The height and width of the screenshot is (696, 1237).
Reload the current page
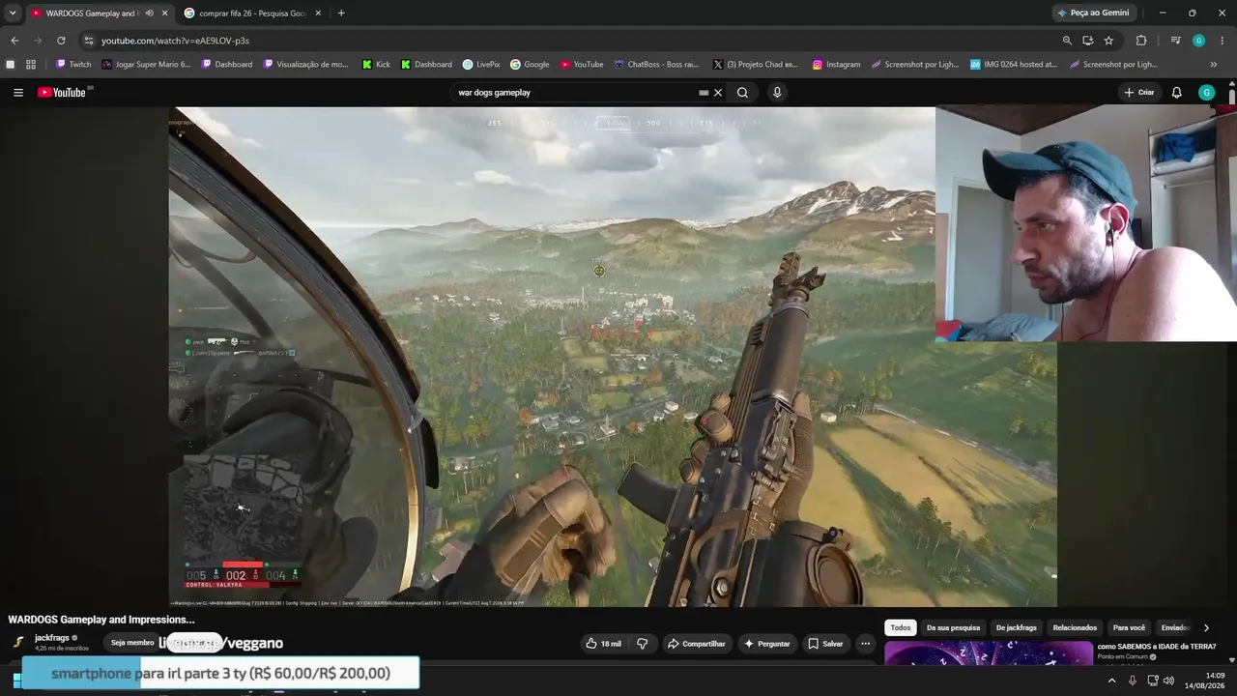(61, 41)
